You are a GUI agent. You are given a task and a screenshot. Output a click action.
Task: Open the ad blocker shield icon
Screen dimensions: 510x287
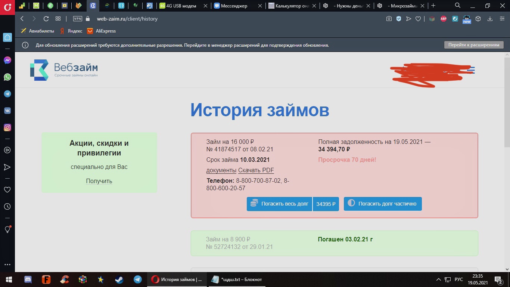point(399,19)
